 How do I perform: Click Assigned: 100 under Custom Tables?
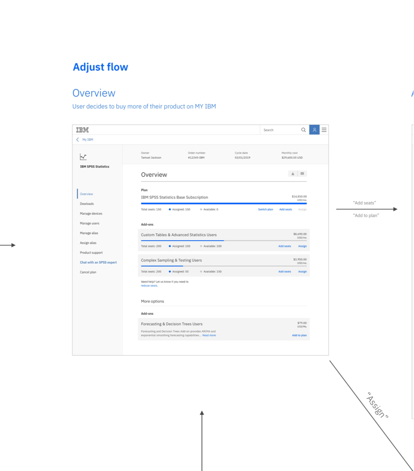click(x=181, y=246)
